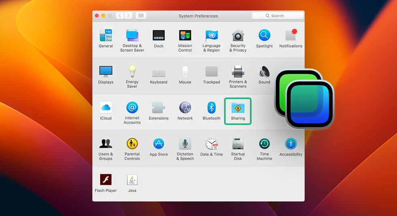Viewport: 397px width, 216px height.
Task: Click the Search field
Action: point(278,16)
